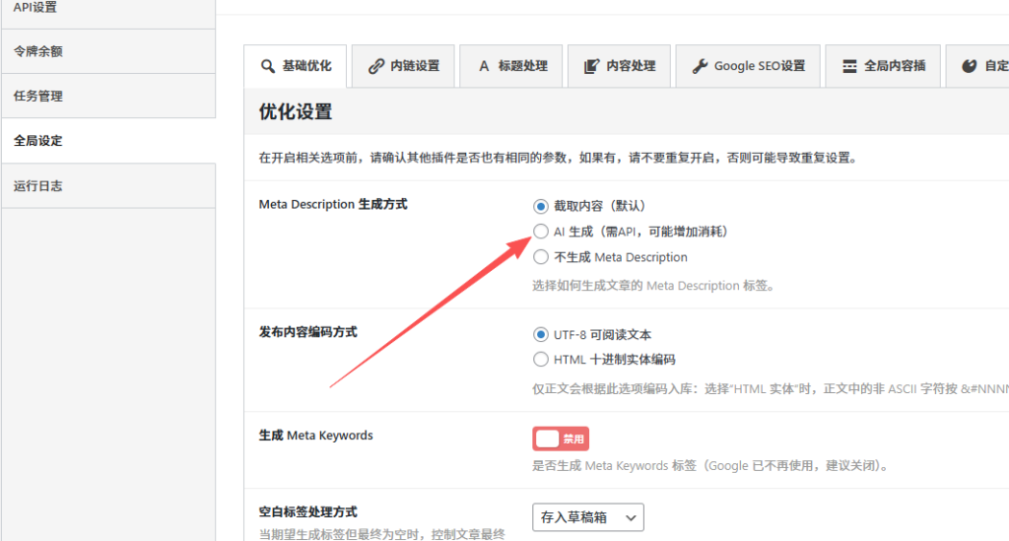Click the chain link icon for 内链设置

(x=375, y=66)
